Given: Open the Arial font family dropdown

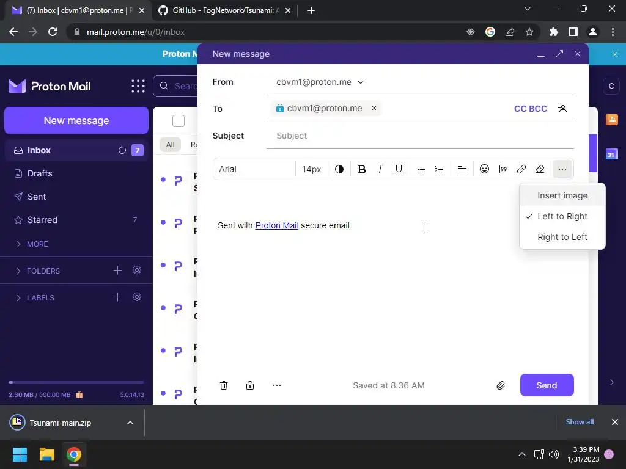Looking at the screenshot, I should [254, 169].
